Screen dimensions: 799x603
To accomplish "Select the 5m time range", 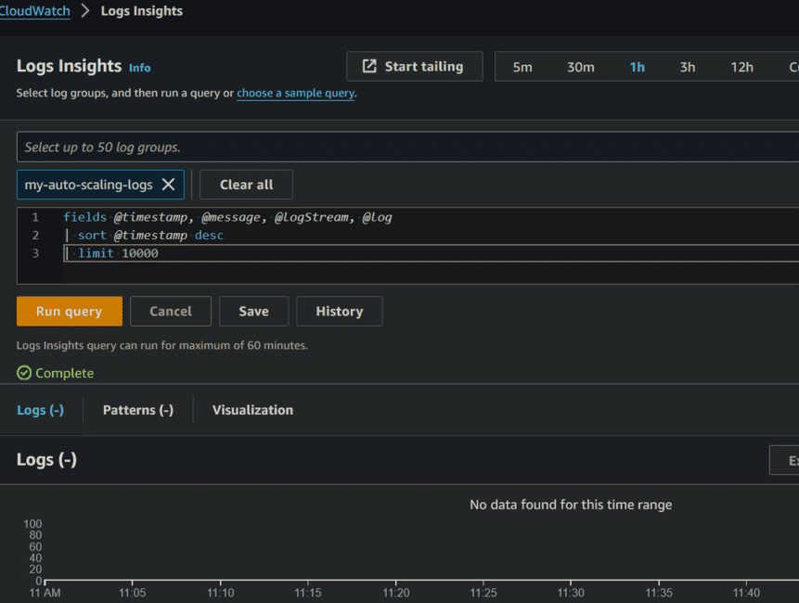I will tap(522, 67).
